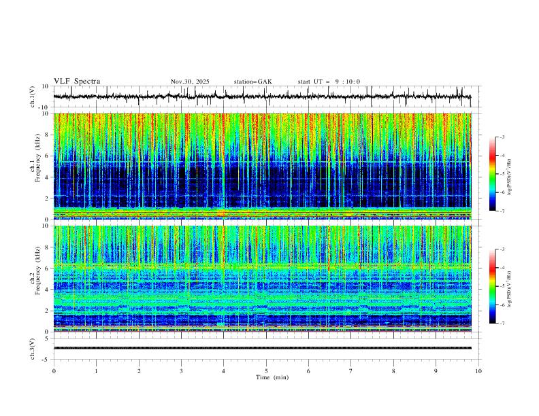Click the time axis tick label "6"
This screenshot has height=416, width=539.
(309, 371)
